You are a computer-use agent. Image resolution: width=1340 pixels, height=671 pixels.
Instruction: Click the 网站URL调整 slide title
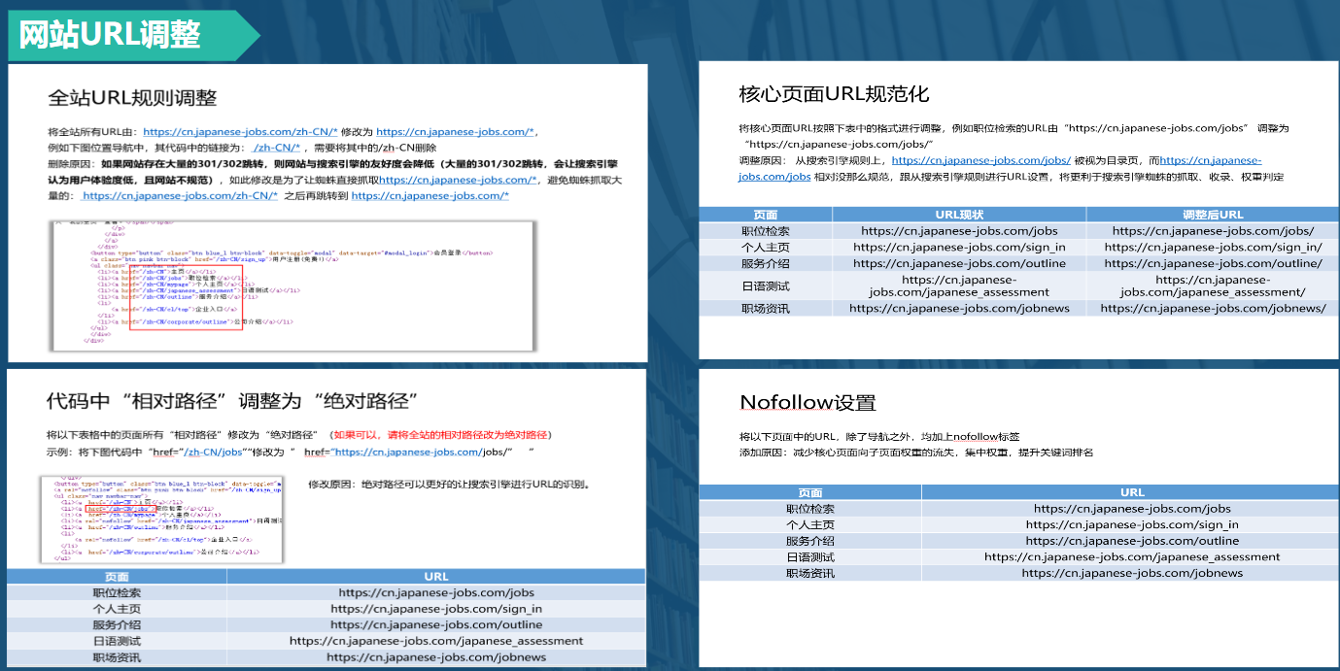pyautogui.click(x=110, y=35)
